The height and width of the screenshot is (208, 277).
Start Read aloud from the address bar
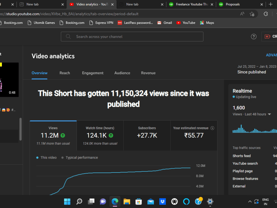pos(242,13)
